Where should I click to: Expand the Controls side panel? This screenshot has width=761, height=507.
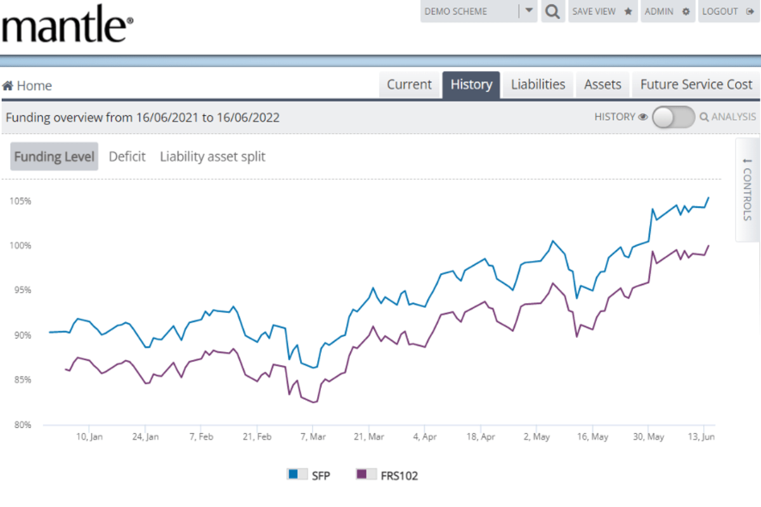tap(746, 190)
